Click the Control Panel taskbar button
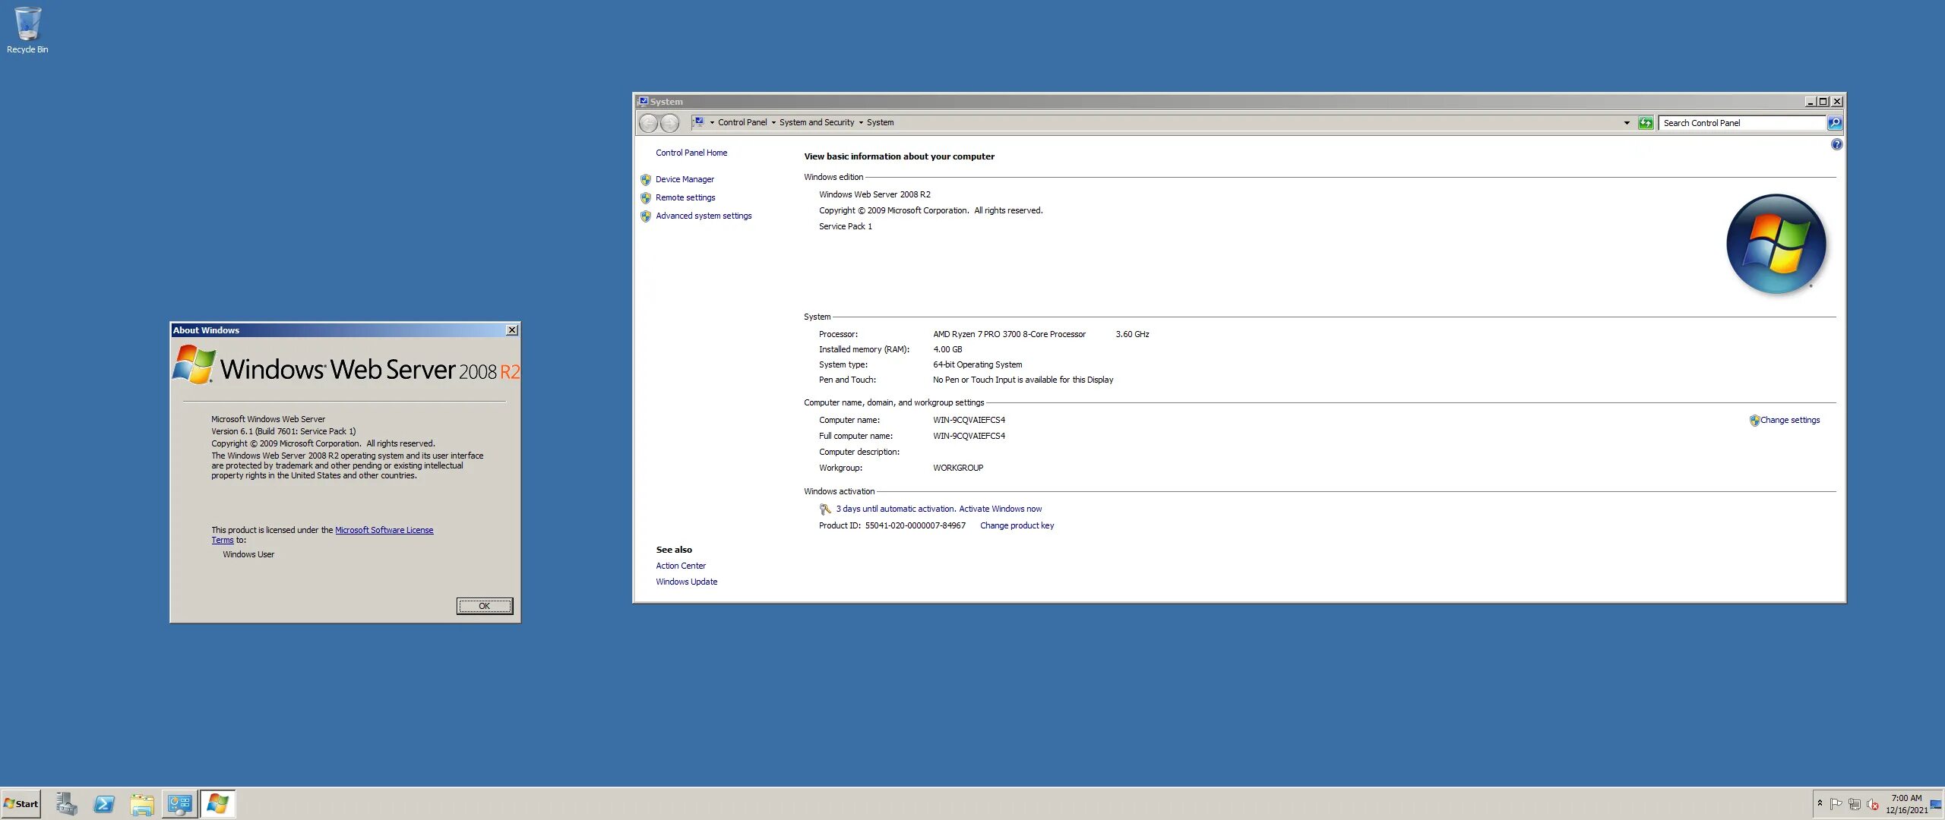Viewport: 1945px width, 820px height. click(x=180, y=804)
